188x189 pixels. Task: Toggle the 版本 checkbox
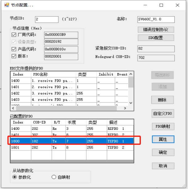[x=14, y=56]
